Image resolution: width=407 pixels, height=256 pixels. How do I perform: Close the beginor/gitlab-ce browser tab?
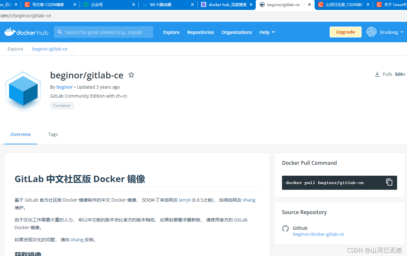(309, 4)
